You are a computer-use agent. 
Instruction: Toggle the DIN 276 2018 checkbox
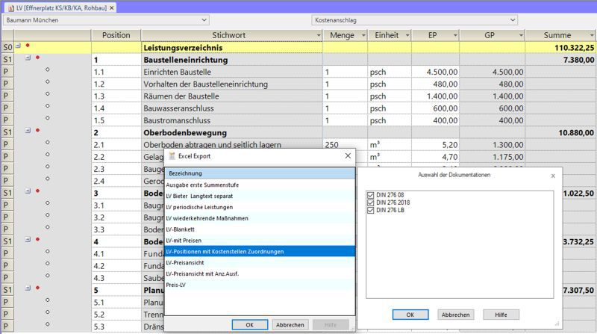coord(371,203)
